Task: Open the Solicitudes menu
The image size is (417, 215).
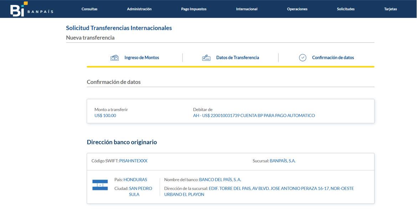Action: tap(345, 9)
